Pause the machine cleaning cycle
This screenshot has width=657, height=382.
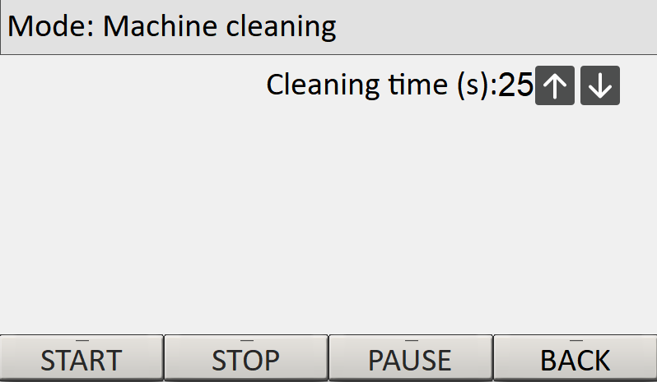410,359
